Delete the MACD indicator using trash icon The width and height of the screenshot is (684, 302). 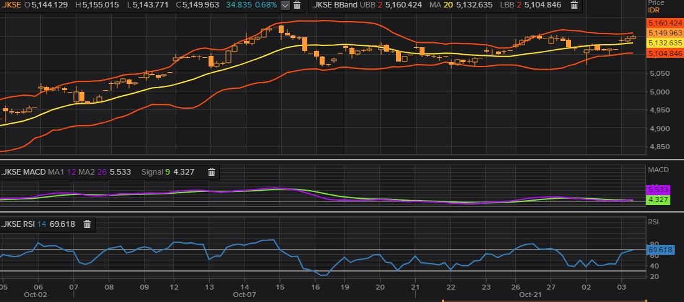(x=212, y=172)
